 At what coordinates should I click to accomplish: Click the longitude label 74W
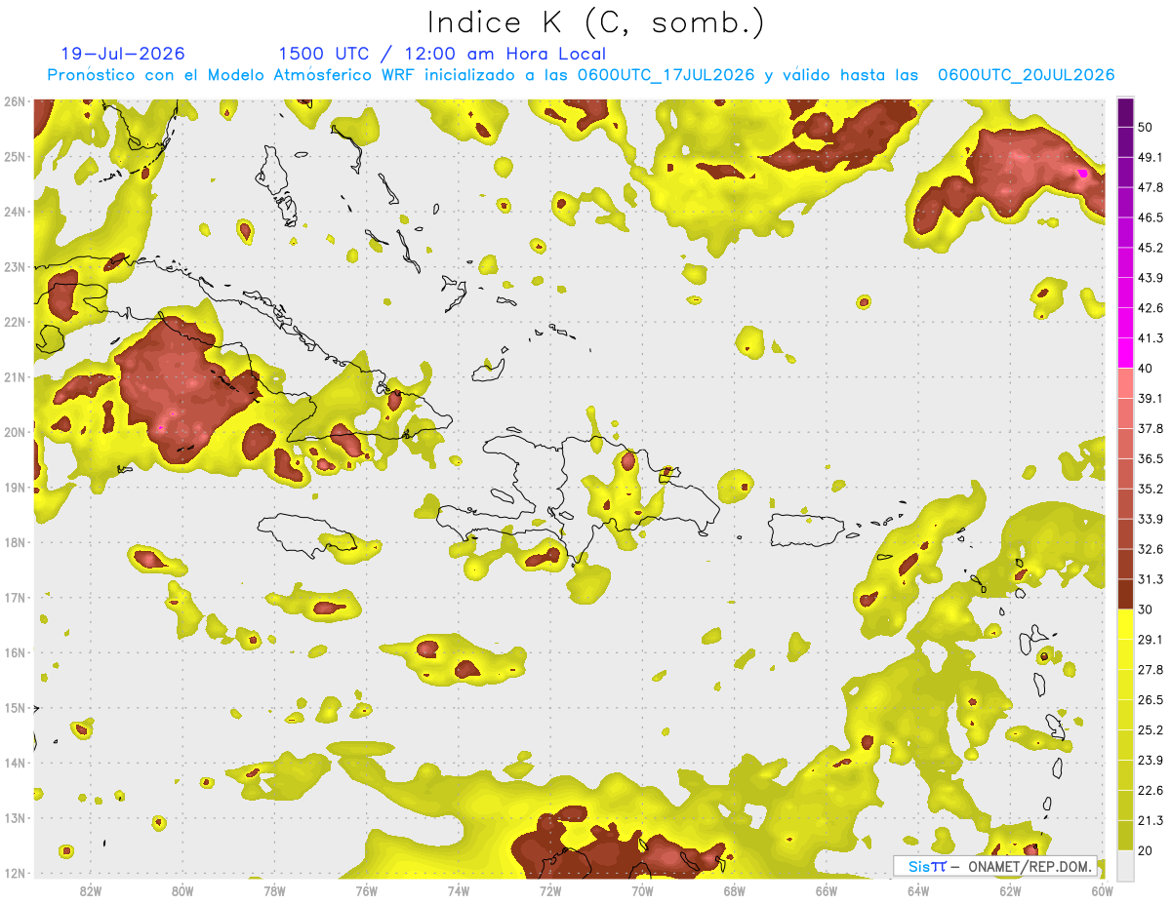coord(458,890)
